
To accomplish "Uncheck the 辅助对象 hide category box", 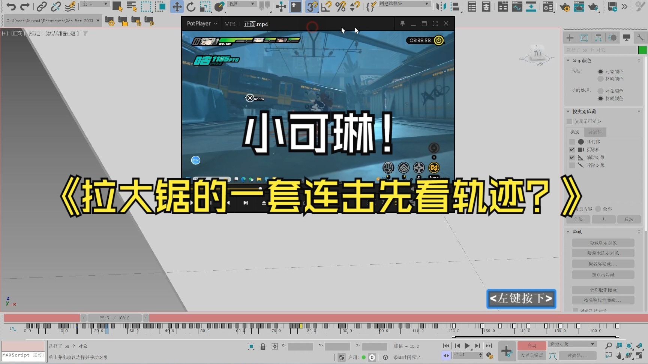I will pyautogui.click(x=572, y=158).
